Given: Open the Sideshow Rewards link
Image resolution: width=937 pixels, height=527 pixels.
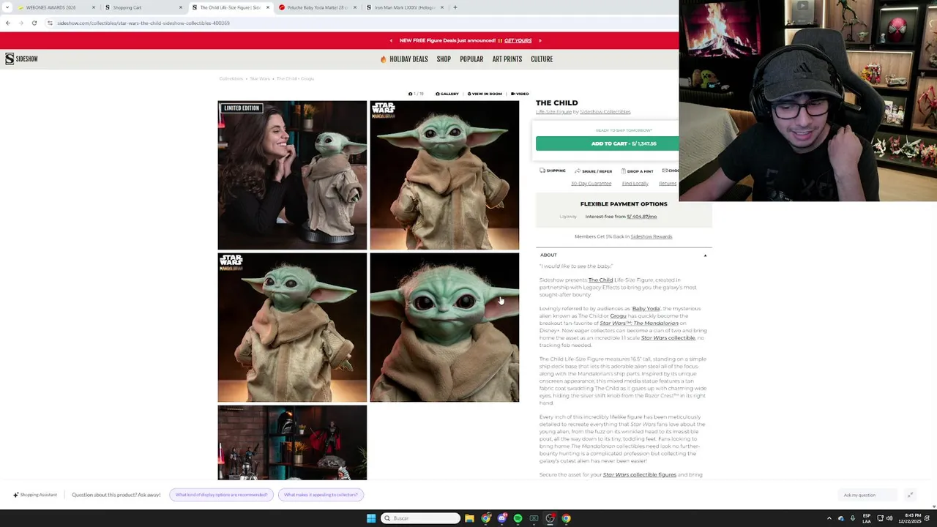Looking at the screenshot, I should [651, 236].
